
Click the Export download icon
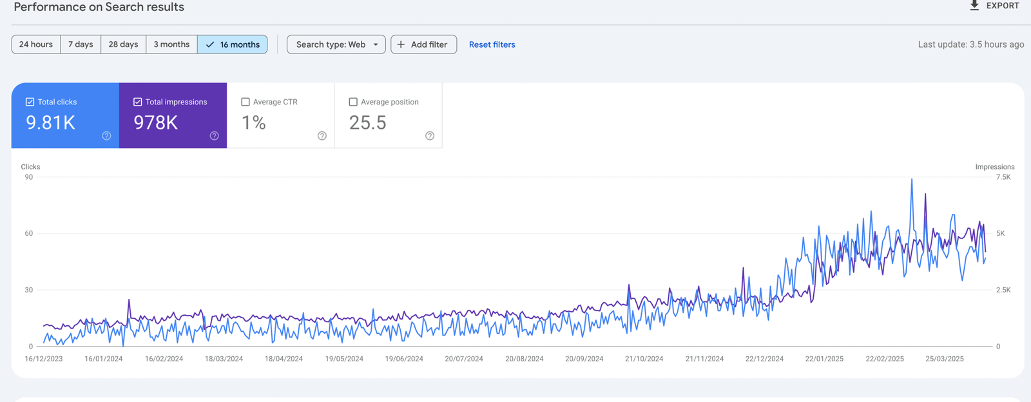point(974,6)
